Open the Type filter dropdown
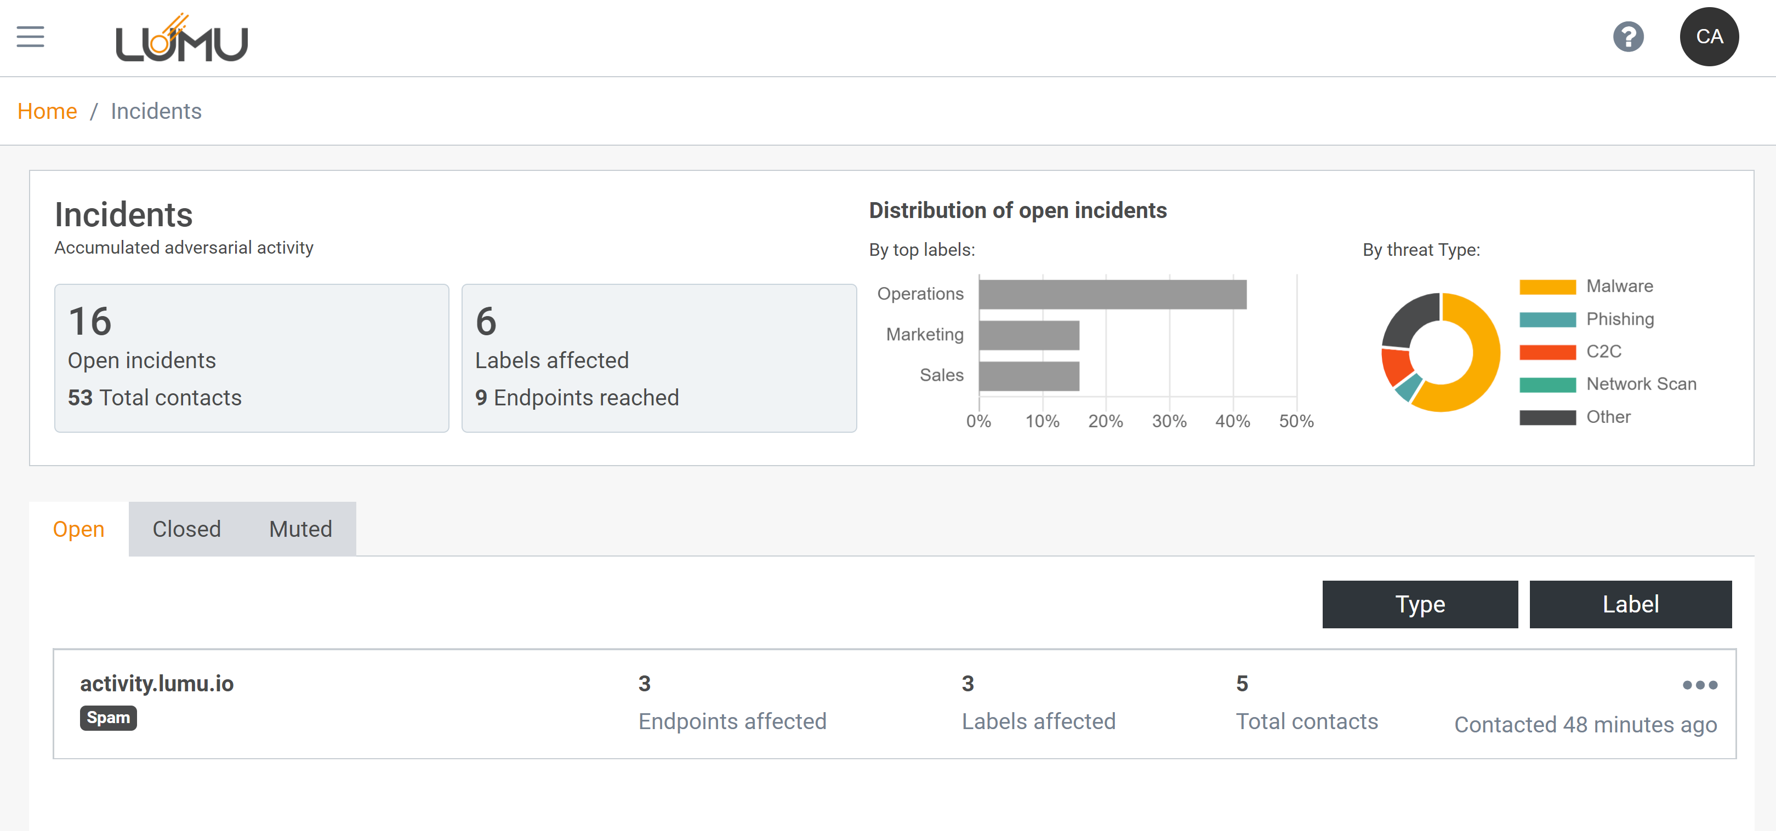 [x=1420, y=604]
